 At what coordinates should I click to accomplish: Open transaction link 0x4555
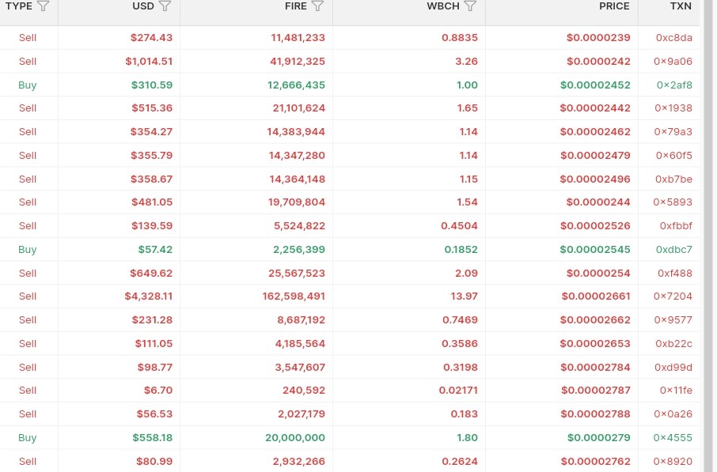click(x=673, y=438)
